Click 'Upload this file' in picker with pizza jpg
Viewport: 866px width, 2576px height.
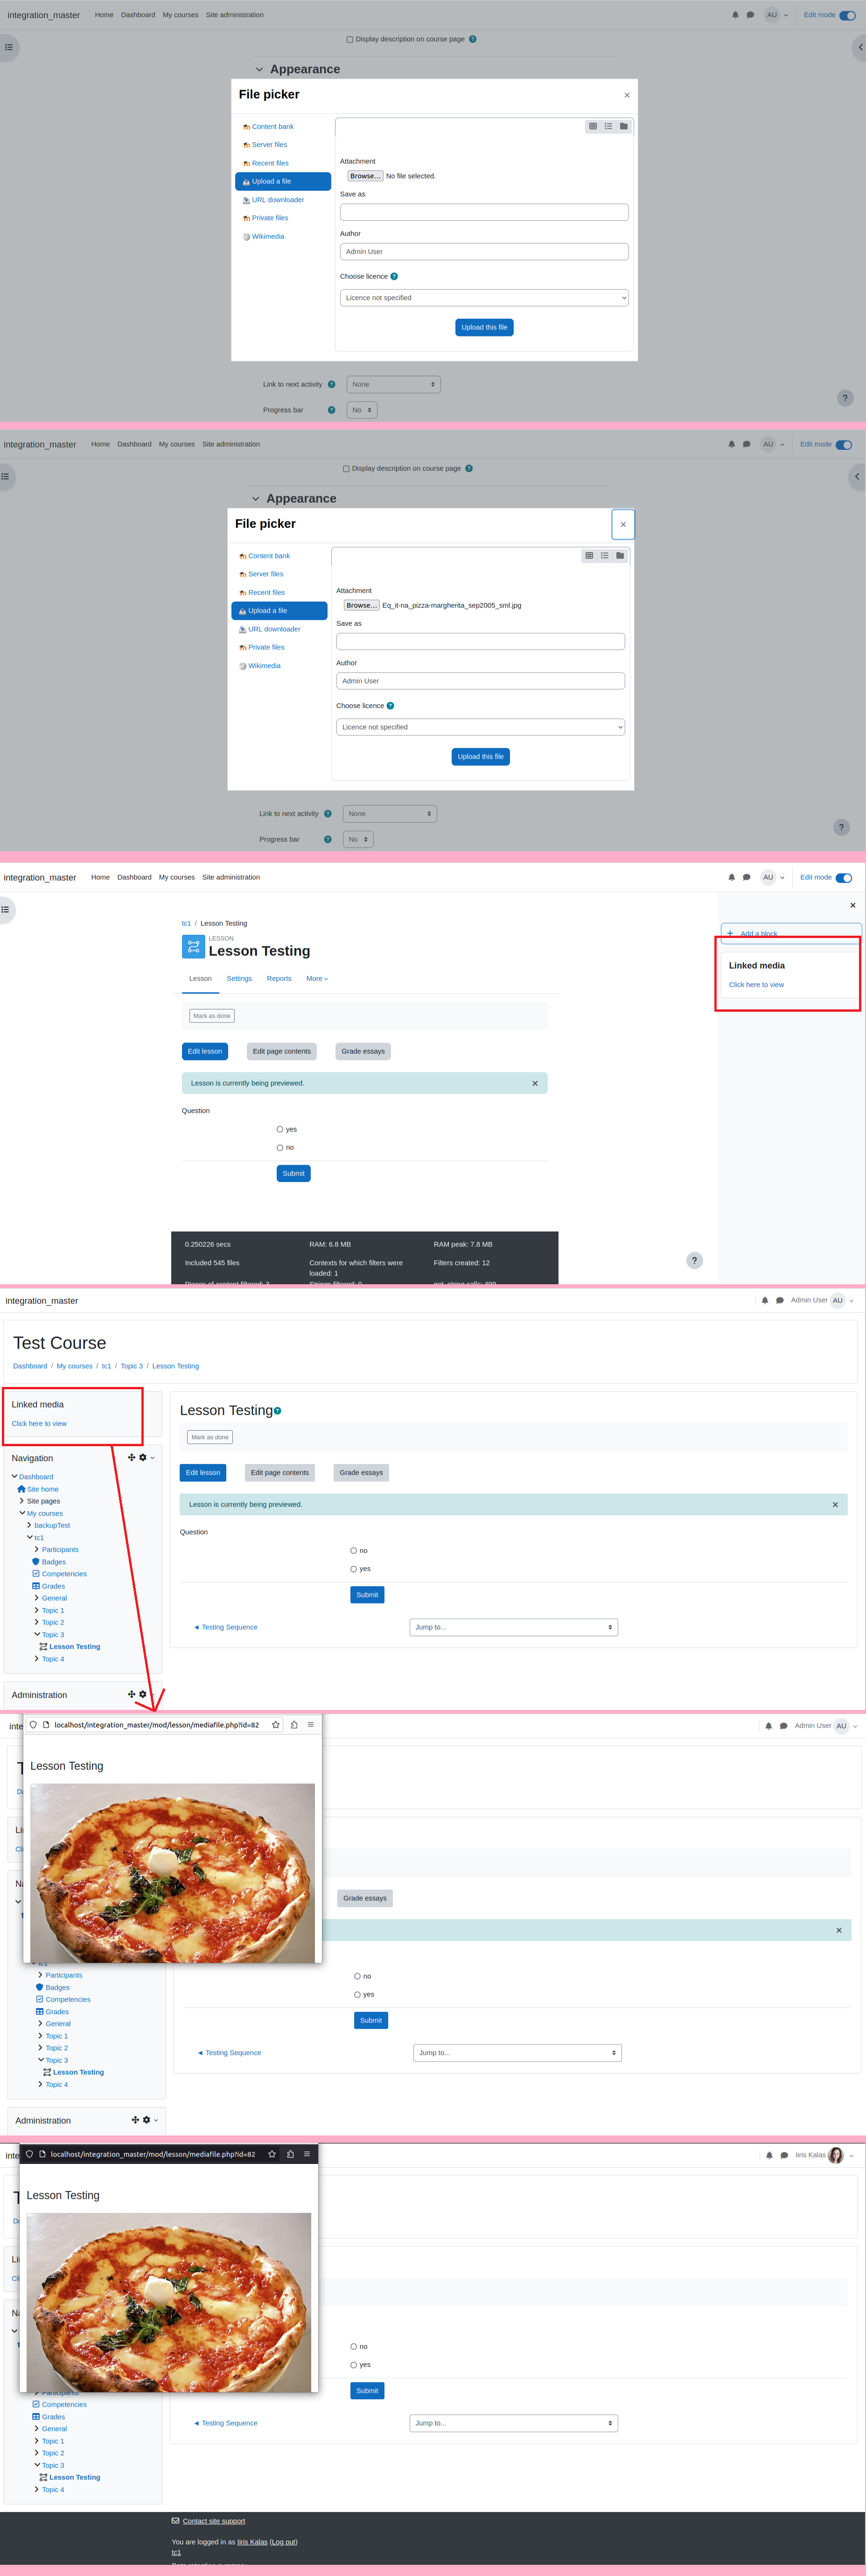point(481,757)
